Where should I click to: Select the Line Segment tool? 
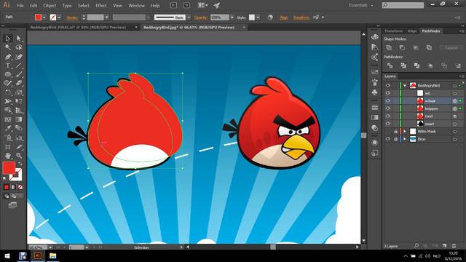19,65
